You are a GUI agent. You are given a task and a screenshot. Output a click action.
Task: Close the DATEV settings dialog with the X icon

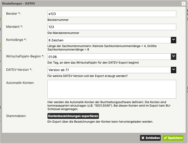(183, 4)
